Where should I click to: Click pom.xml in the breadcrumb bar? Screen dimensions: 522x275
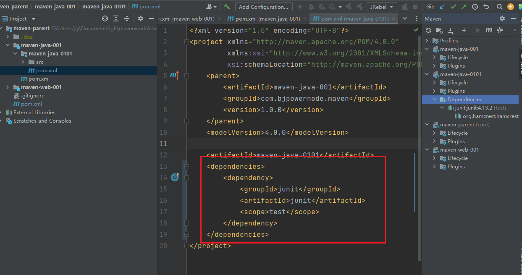147,7
